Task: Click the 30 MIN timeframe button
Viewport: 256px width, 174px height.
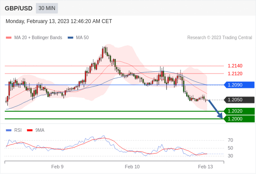Action: [47, 8]
